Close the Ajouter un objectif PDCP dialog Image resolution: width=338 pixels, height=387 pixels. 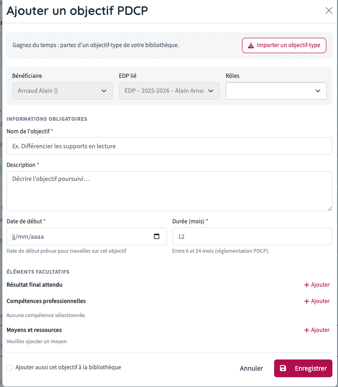pyautogui.click(x=329, y=10)
